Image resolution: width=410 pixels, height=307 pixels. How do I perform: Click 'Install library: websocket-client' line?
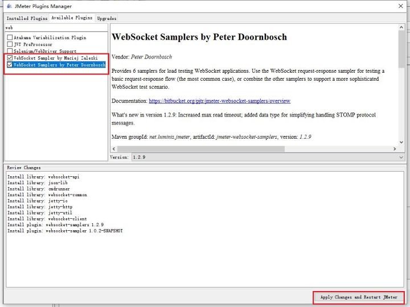[47, 219]
